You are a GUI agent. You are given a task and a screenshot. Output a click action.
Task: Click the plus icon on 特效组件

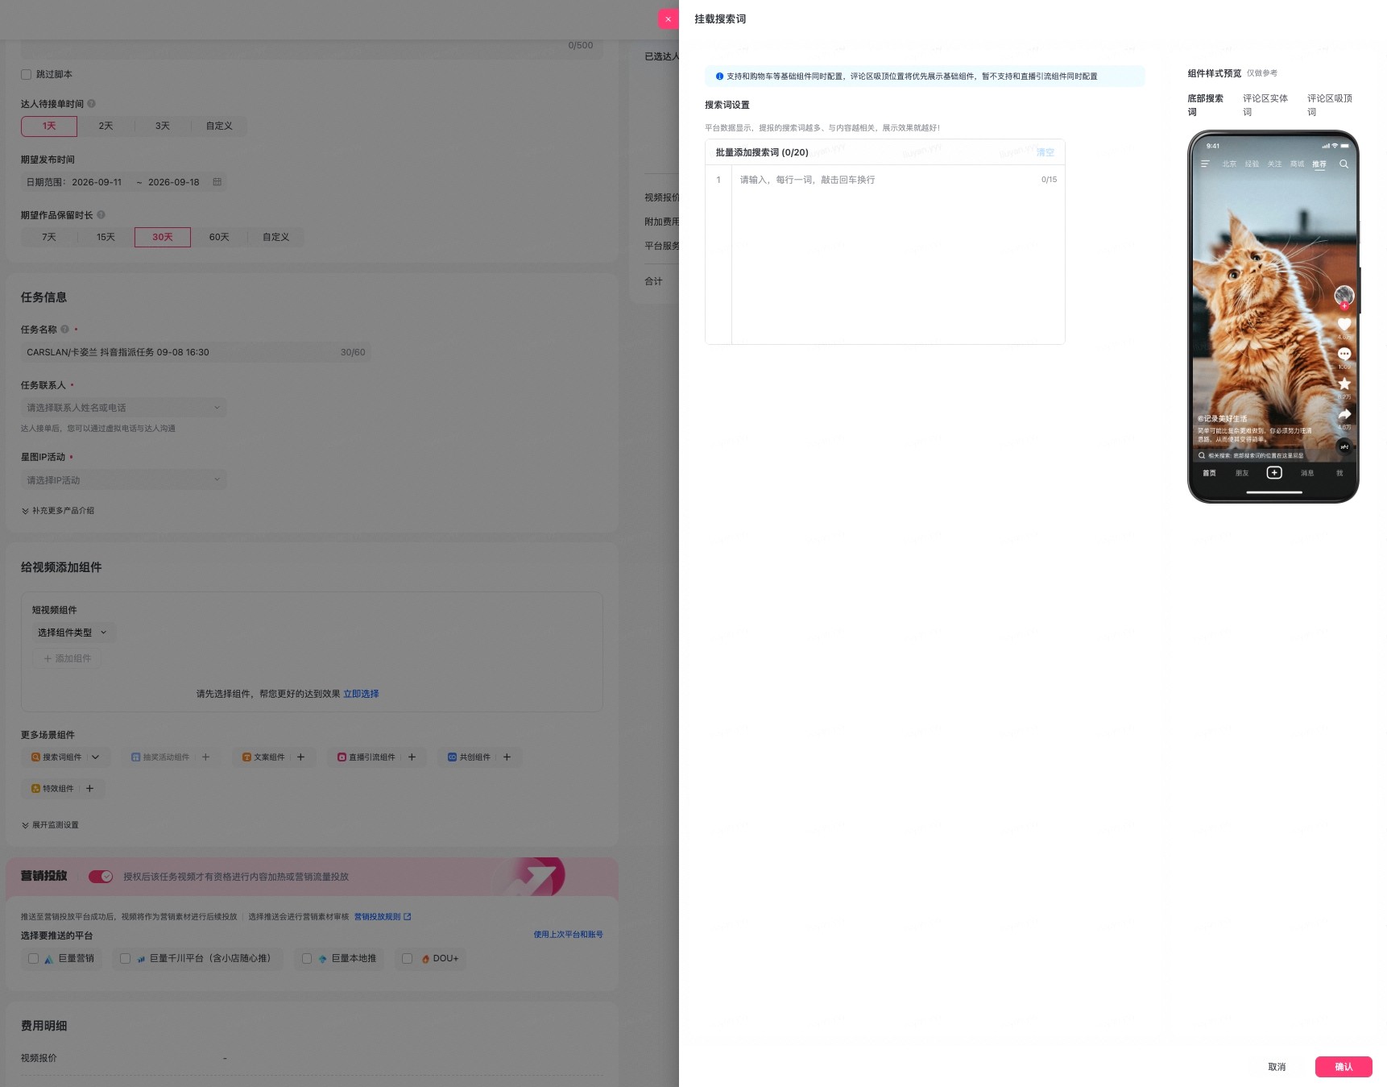pos(89,789)
